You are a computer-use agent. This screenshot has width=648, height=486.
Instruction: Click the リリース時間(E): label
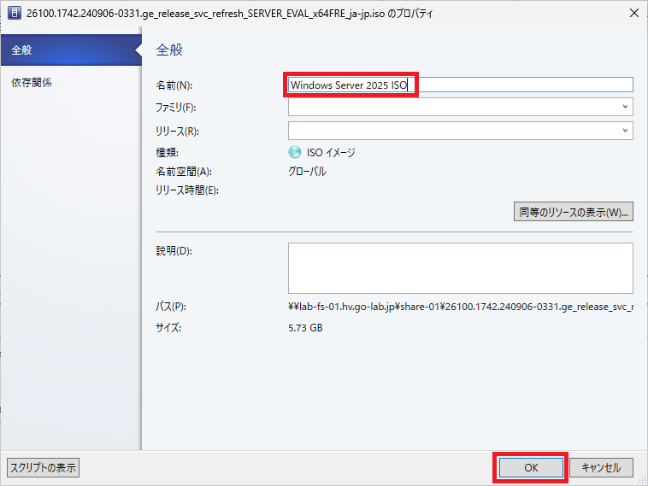point(187,190)
